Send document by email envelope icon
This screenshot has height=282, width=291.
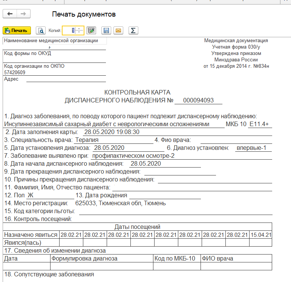pos(118,30)
